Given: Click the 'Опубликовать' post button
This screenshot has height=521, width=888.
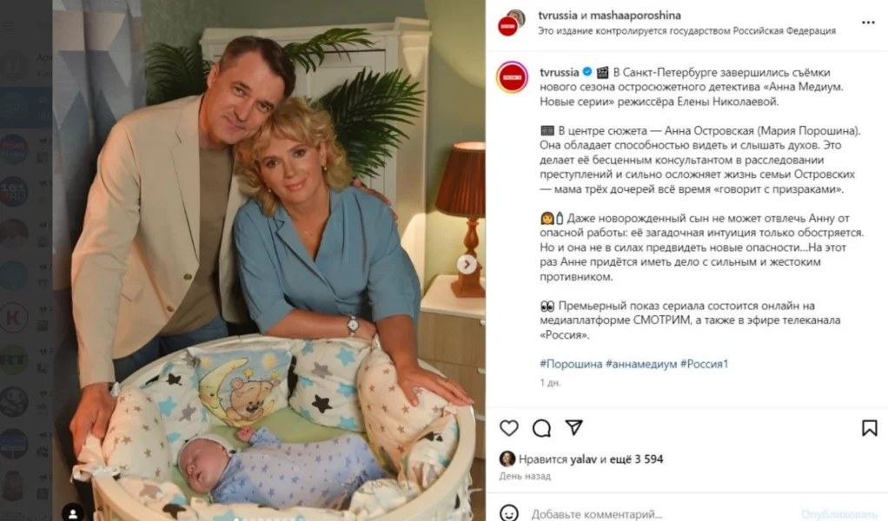Looking at the screenshot, I should point(838,514).
